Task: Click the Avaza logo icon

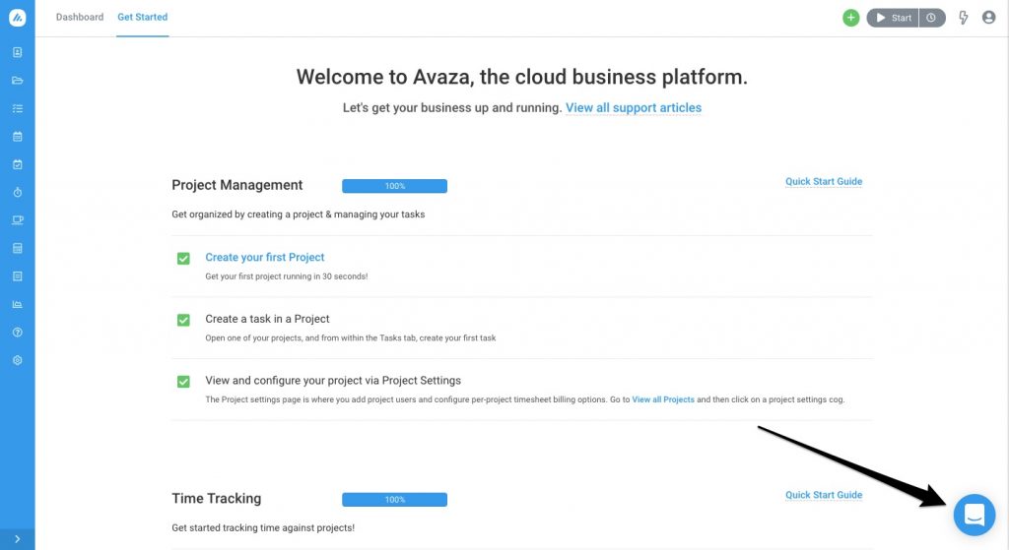Action: [x=18, y=18]
